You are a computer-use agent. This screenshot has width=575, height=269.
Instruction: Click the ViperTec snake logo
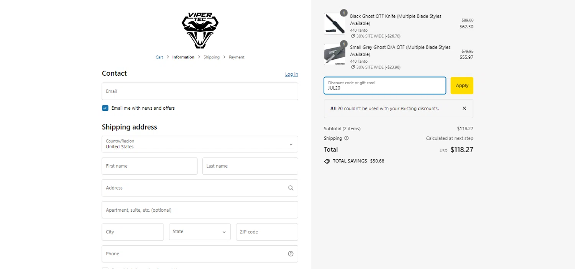(x=200, y=31)
